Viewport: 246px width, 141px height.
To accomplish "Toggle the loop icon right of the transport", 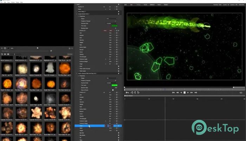I will coord(241,93).
